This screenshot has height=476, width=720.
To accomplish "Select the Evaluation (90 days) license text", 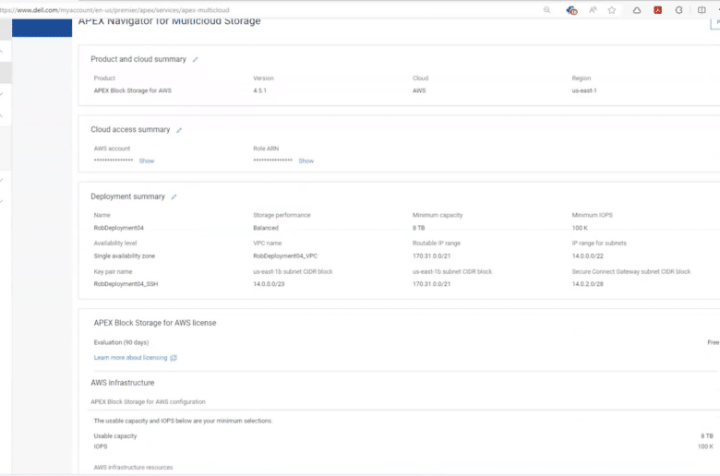I will [121, 342].
